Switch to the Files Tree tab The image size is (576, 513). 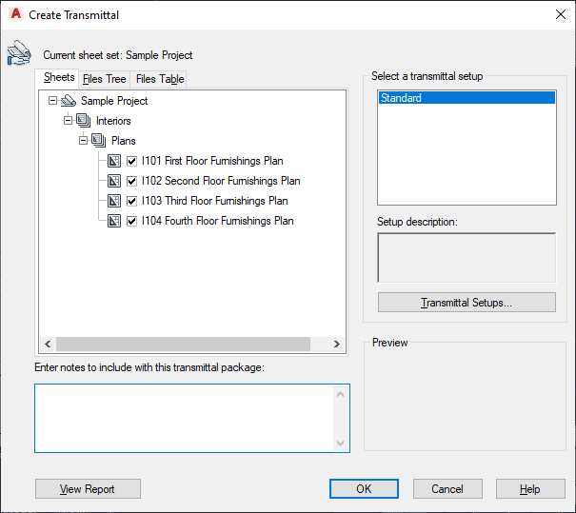click(104, 79)
